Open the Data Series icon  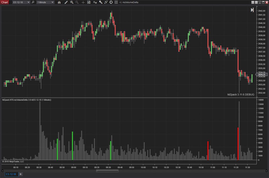(101, 2)
